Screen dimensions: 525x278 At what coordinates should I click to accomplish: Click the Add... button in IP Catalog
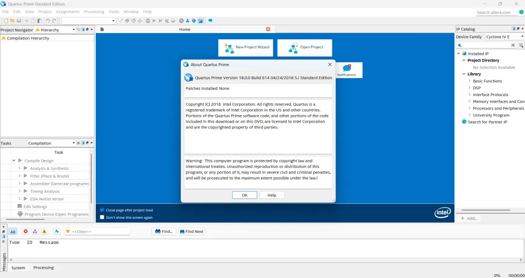[469, 218]
